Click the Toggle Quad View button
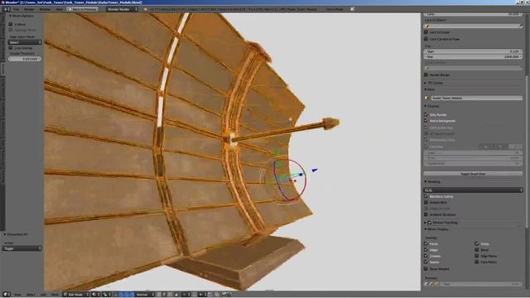This screenshot has height=298, width=530. pos(473,174)
